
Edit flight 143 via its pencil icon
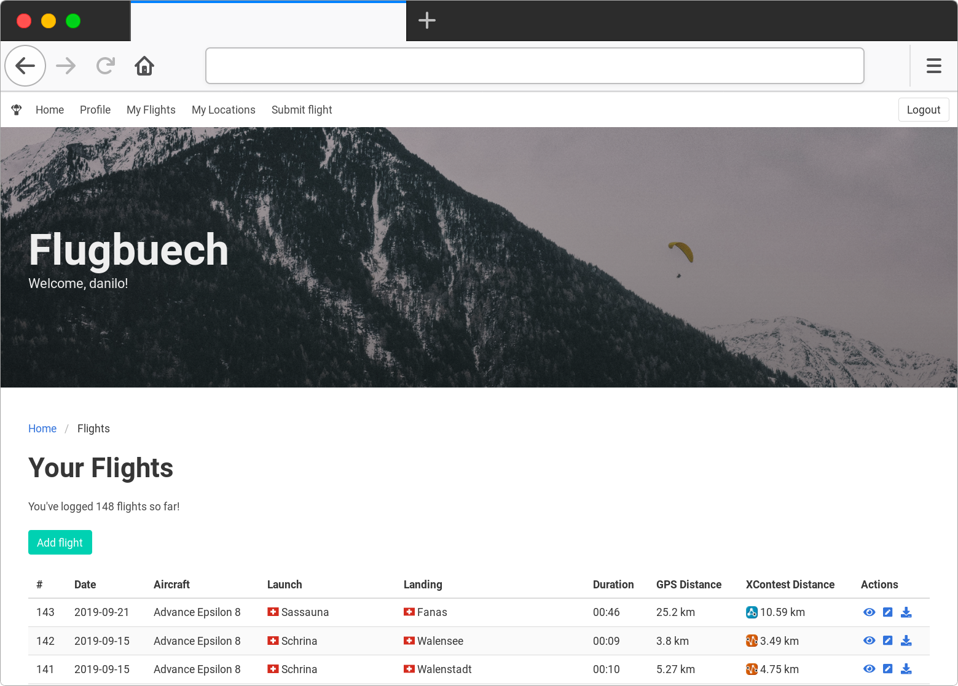887,612
